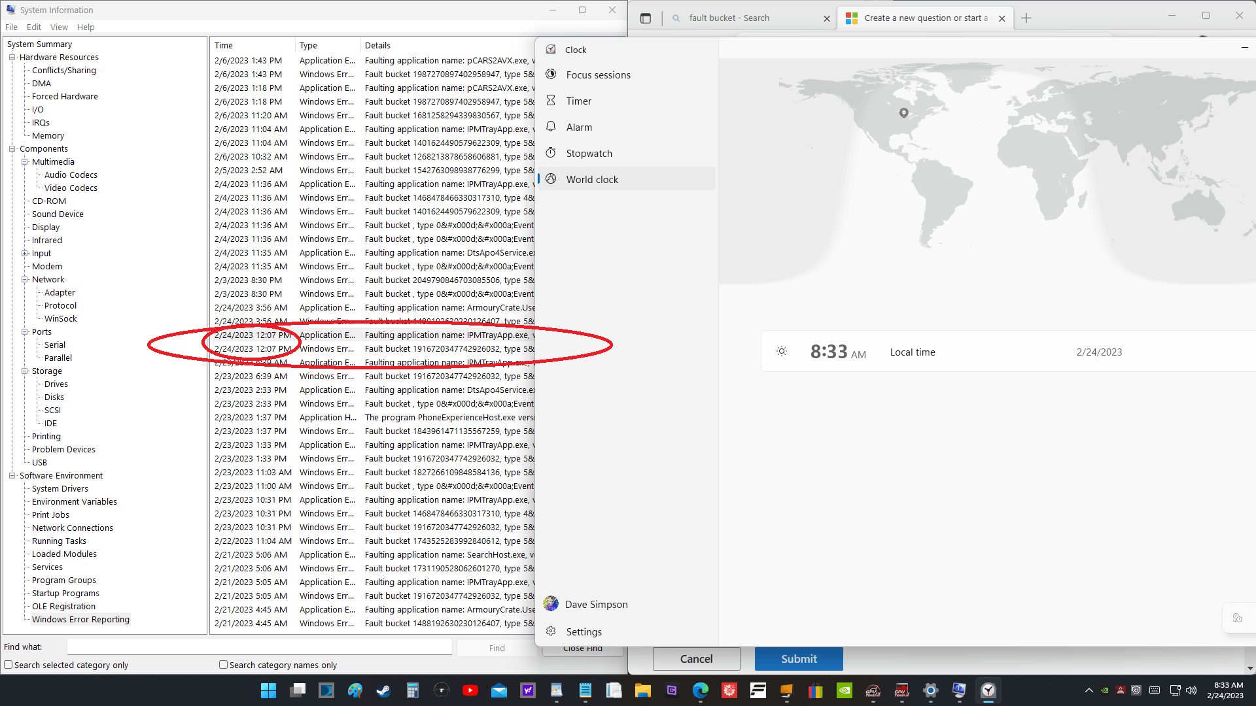This screenshot has width=1256, height=706.
Task: Click the Steam taskbar icon
Action: coord(383,690)
